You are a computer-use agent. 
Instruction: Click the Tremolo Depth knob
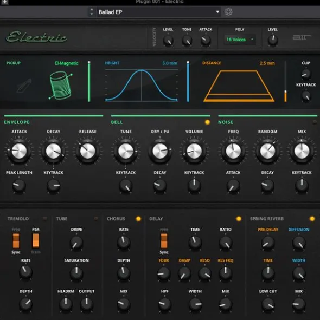[x=26, y=304]
